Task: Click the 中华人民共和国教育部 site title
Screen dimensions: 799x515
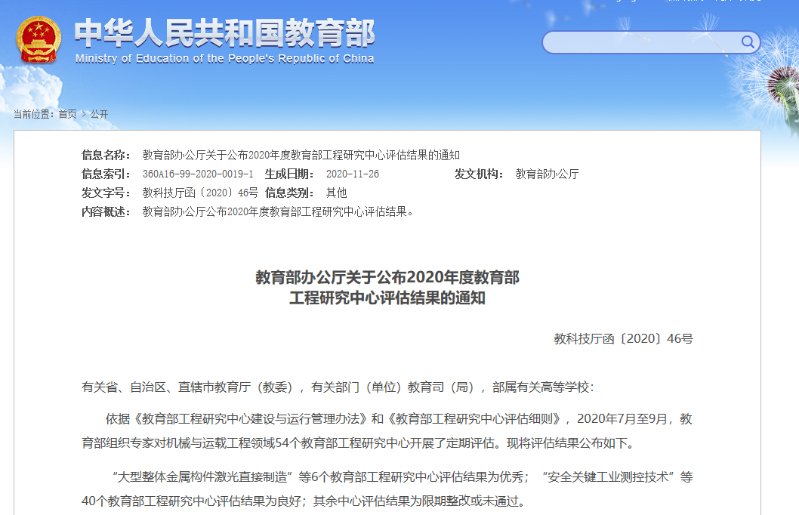Action: 224,32
